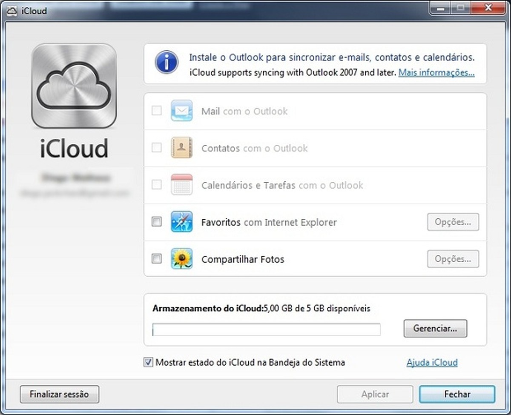Uncheck Mostrar estado do iCloud na Bandeja
511x415 pixels.
pos(148,363)
